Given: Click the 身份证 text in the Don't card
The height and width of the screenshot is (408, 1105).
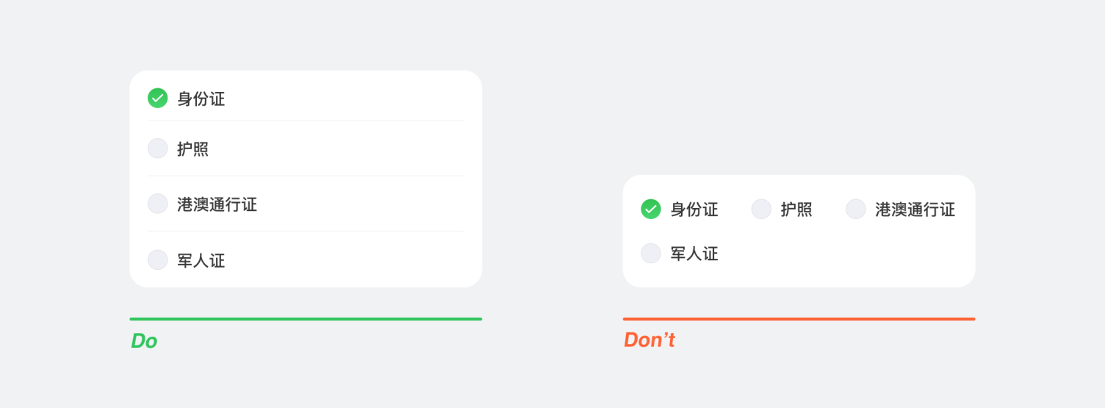Looking at the screenshot, I should click(x=694, y=210).
